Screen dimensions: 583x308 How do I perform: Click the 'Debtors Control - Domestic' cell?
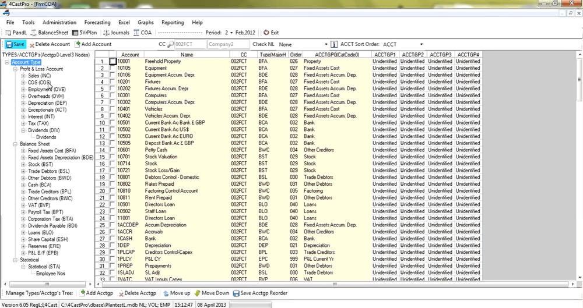[x=187, y=177]
